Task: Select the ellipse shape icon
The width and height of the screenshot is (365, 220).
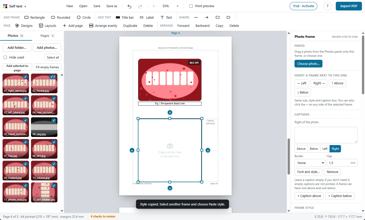Action: pos(228,17)
